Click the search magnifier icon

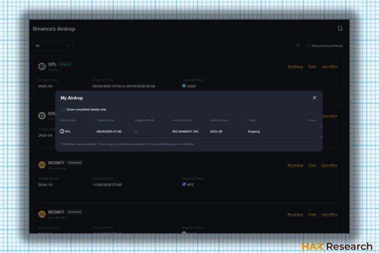point(298,46)
